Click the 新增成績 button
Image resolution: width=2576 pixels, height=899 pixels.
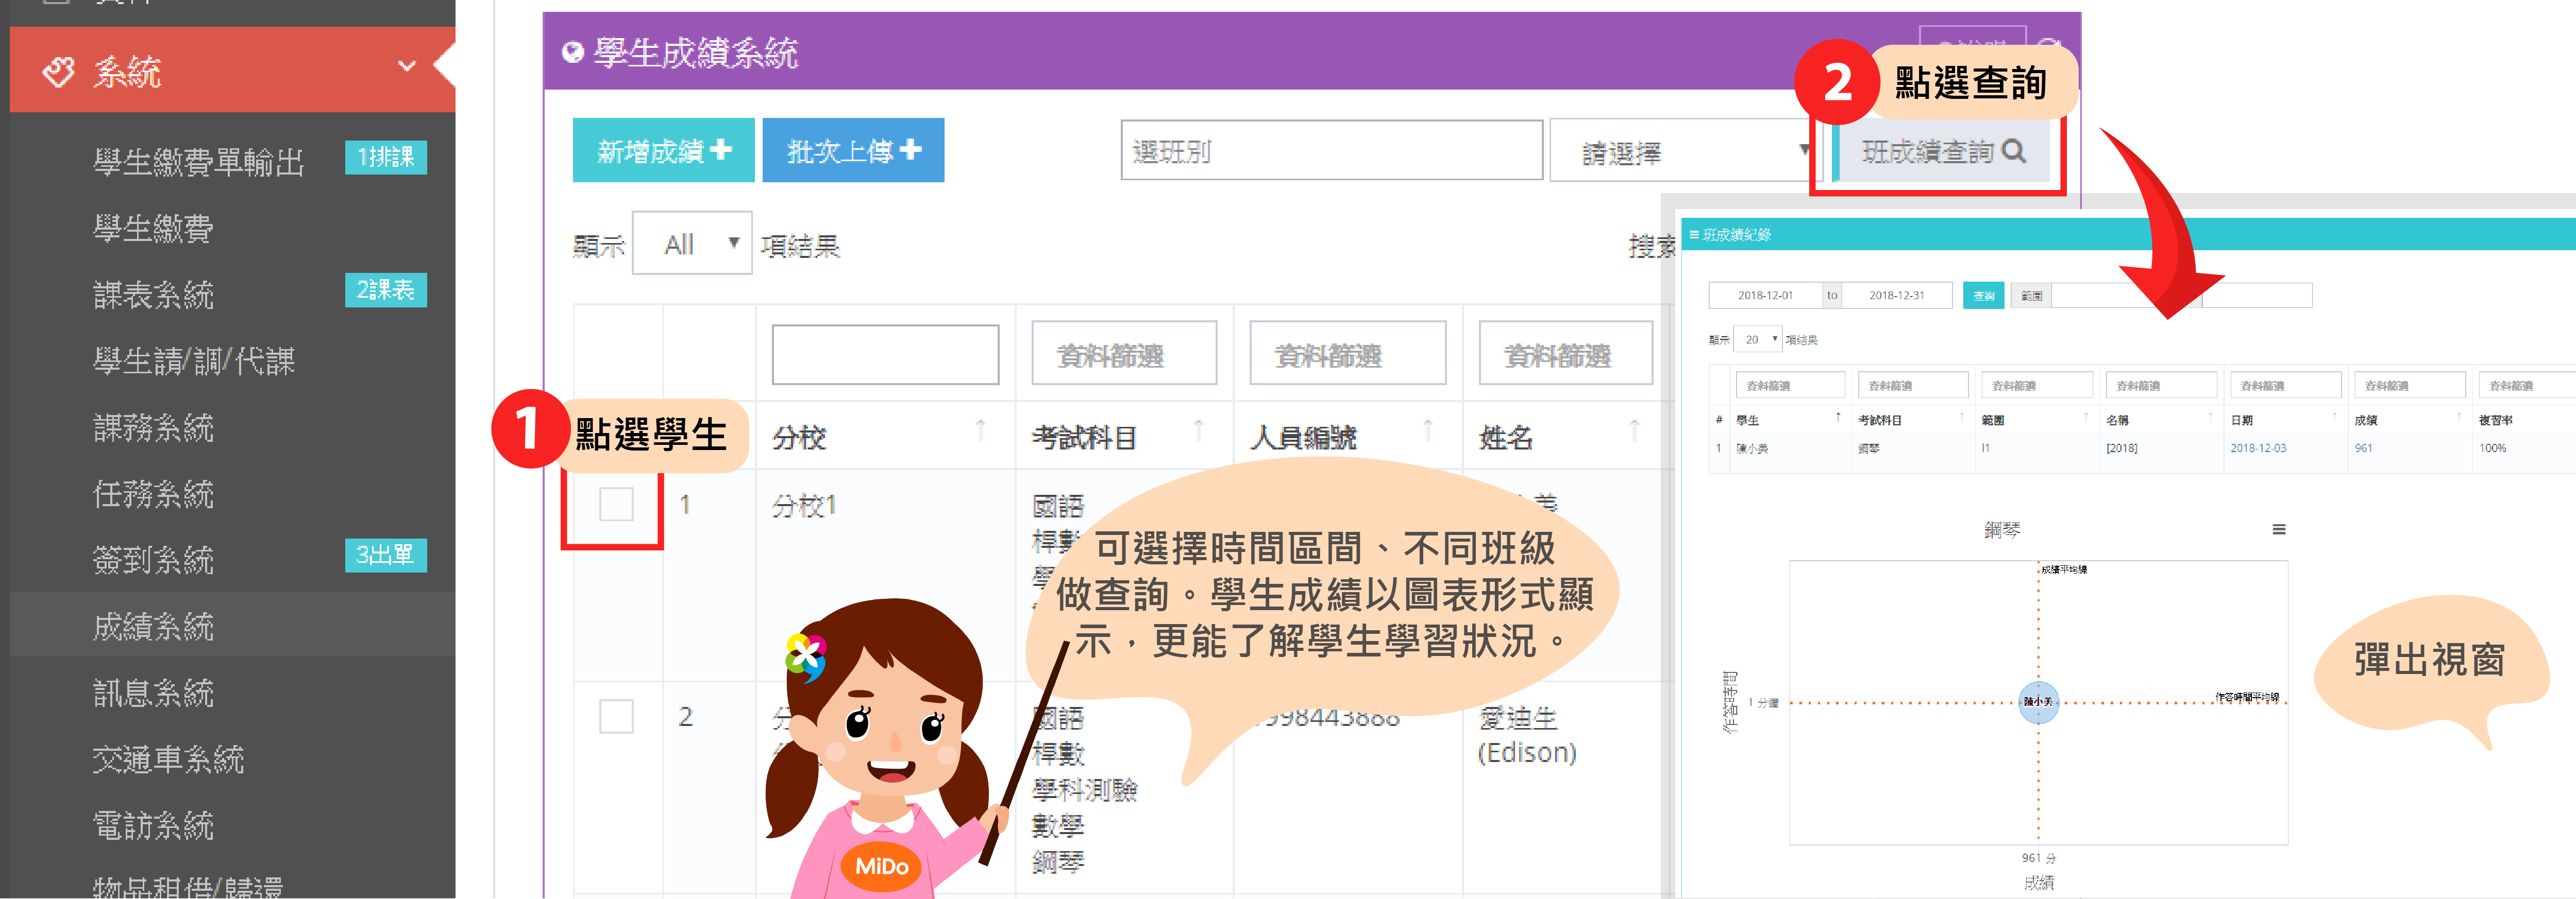tap(663, 151)
